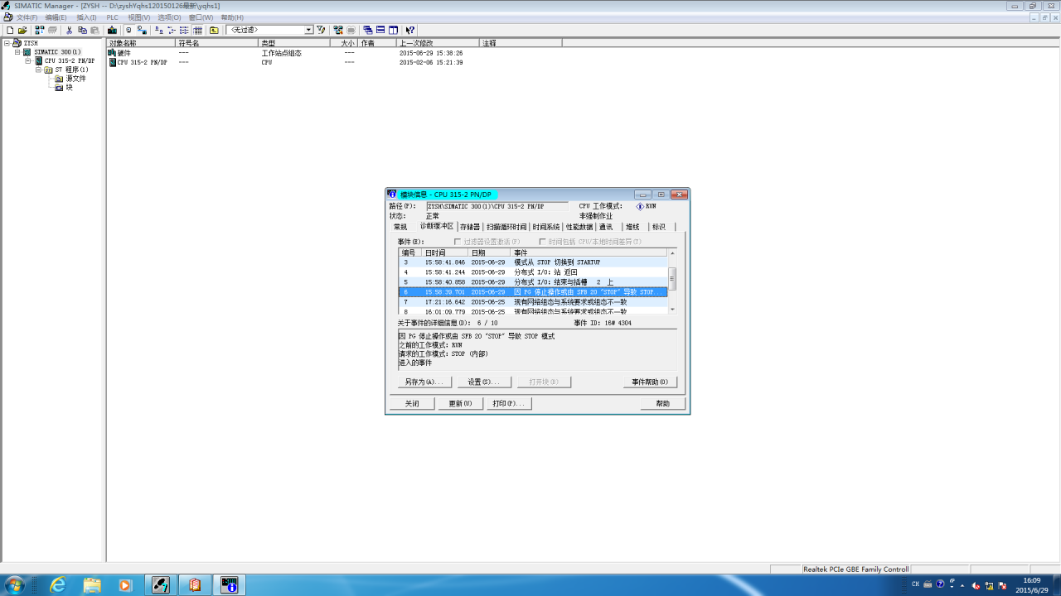The image size is (1061, 596).
Task: Open Windows Explorer from taskbar
Action: tap(91, 585)
